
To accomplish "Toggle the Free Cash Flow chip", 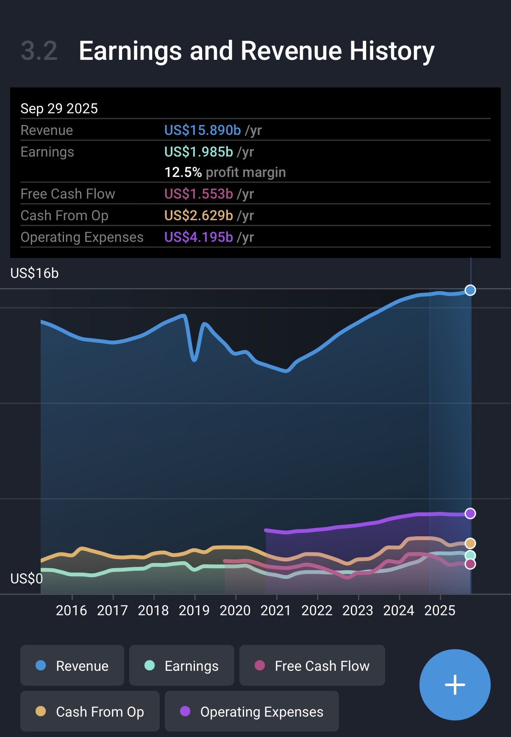I will click(x=312, y=665).
